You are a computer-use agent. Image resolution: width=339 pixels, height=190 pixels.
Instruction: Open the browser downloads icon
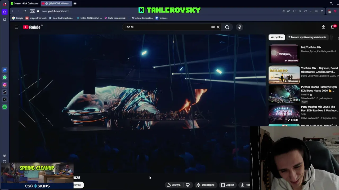click(x=311, y=11)
